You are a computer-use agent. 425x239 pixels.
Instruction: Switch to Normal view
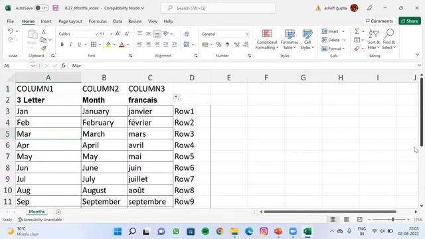(333, 219)
